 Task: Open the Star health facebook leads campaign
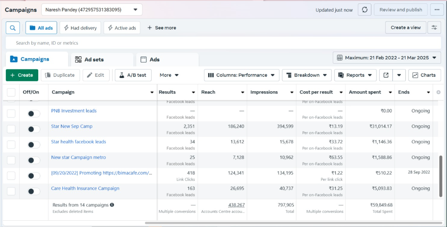click(79, 142)
